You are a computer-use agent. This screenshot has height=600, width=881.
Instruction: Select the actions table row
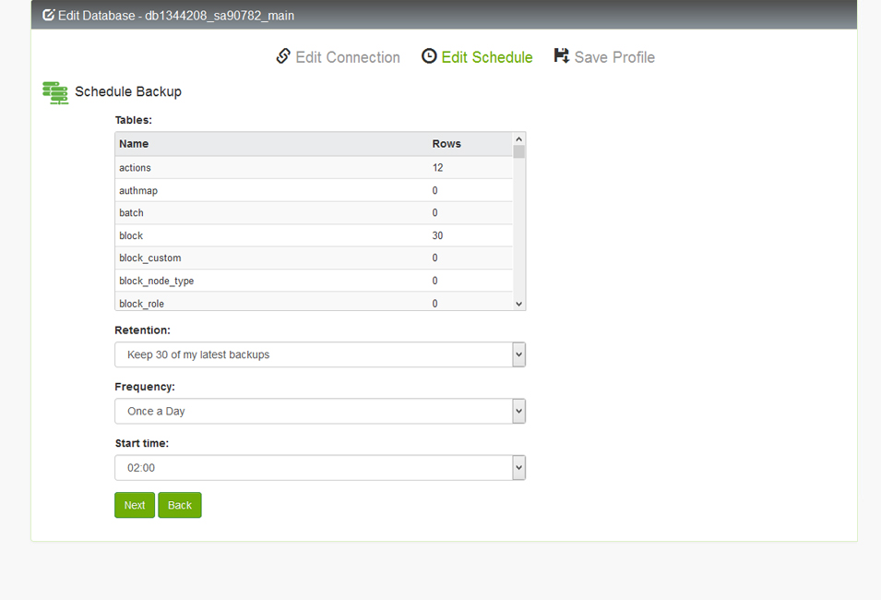(x=314, y=168)
